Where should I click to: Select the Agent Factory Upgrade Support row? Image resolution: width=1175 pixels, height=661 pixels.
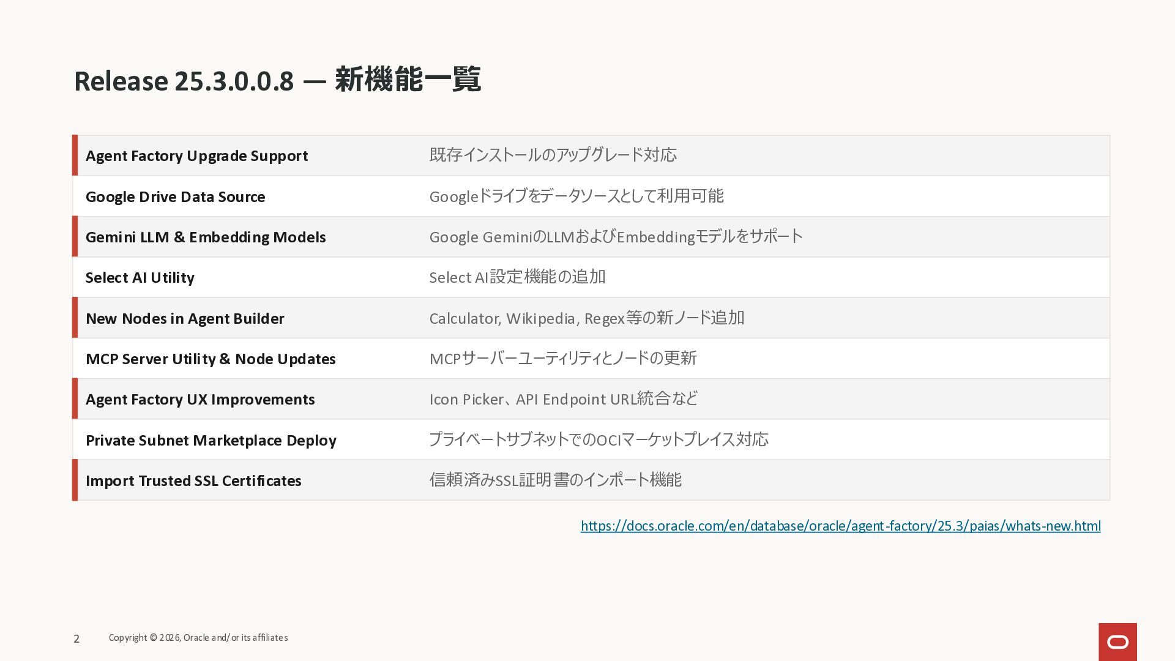click(x=196, y=155)
